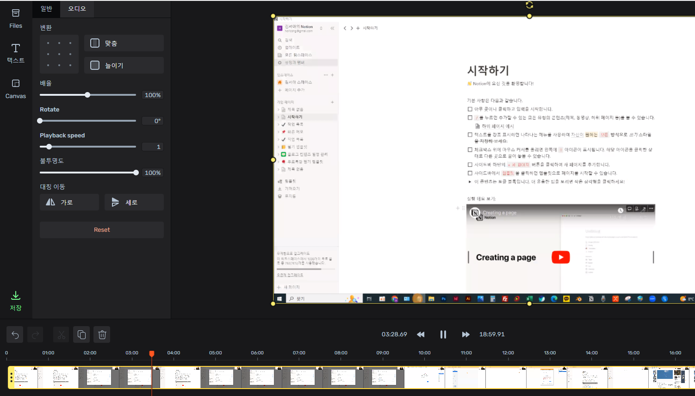Edit the Rotate 0° value field
Image resolution: width=695 pixels, height=396 pixels.
(153, 121)
